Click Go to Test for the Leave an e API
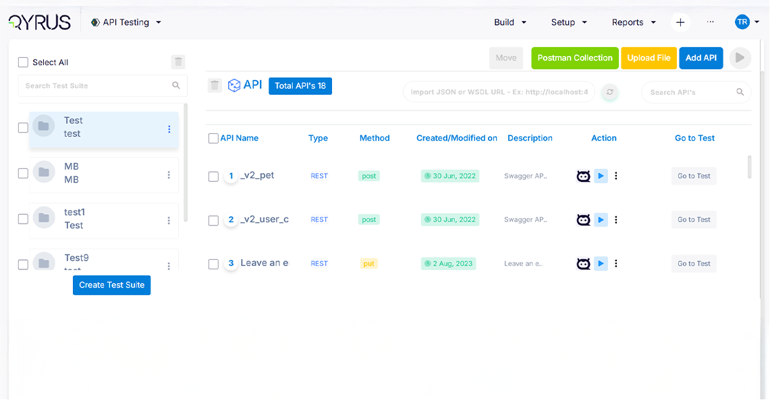This screenshot has width=770, height=400. tap(694, 263)
